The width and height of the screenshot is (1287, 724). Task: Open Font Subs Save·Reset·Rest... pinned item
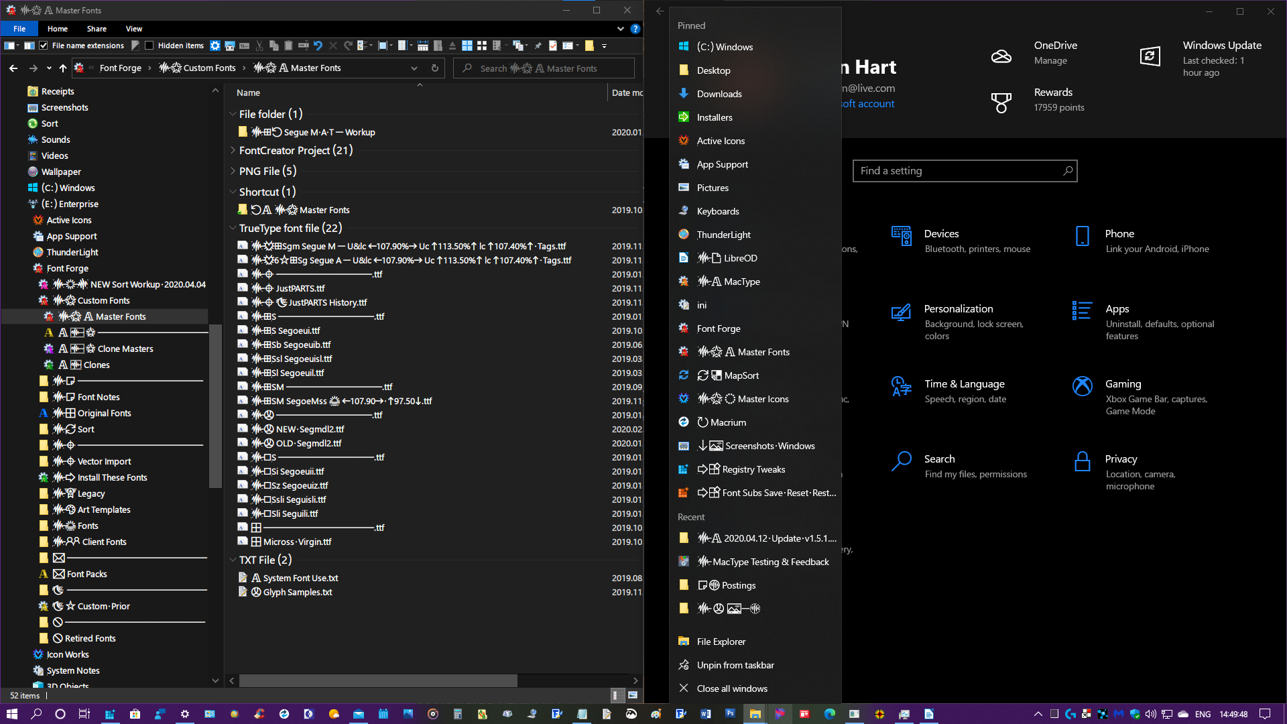tap(755, 493)
